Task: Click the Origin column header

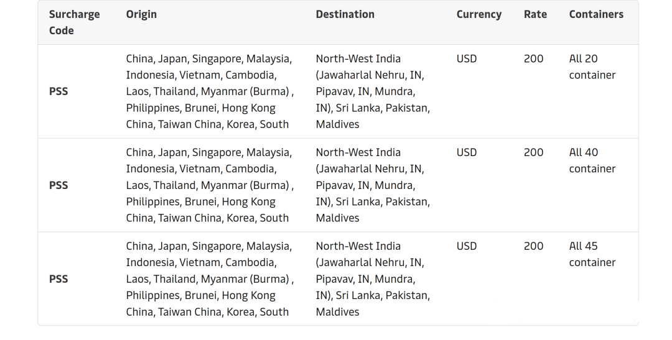Action: pos(141,14)
